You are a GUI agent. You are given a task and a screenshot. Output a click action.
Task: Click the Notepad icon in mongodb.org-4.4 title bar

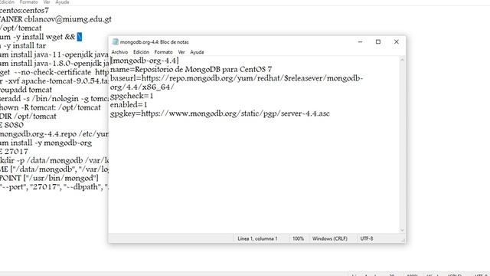(115, 41)
